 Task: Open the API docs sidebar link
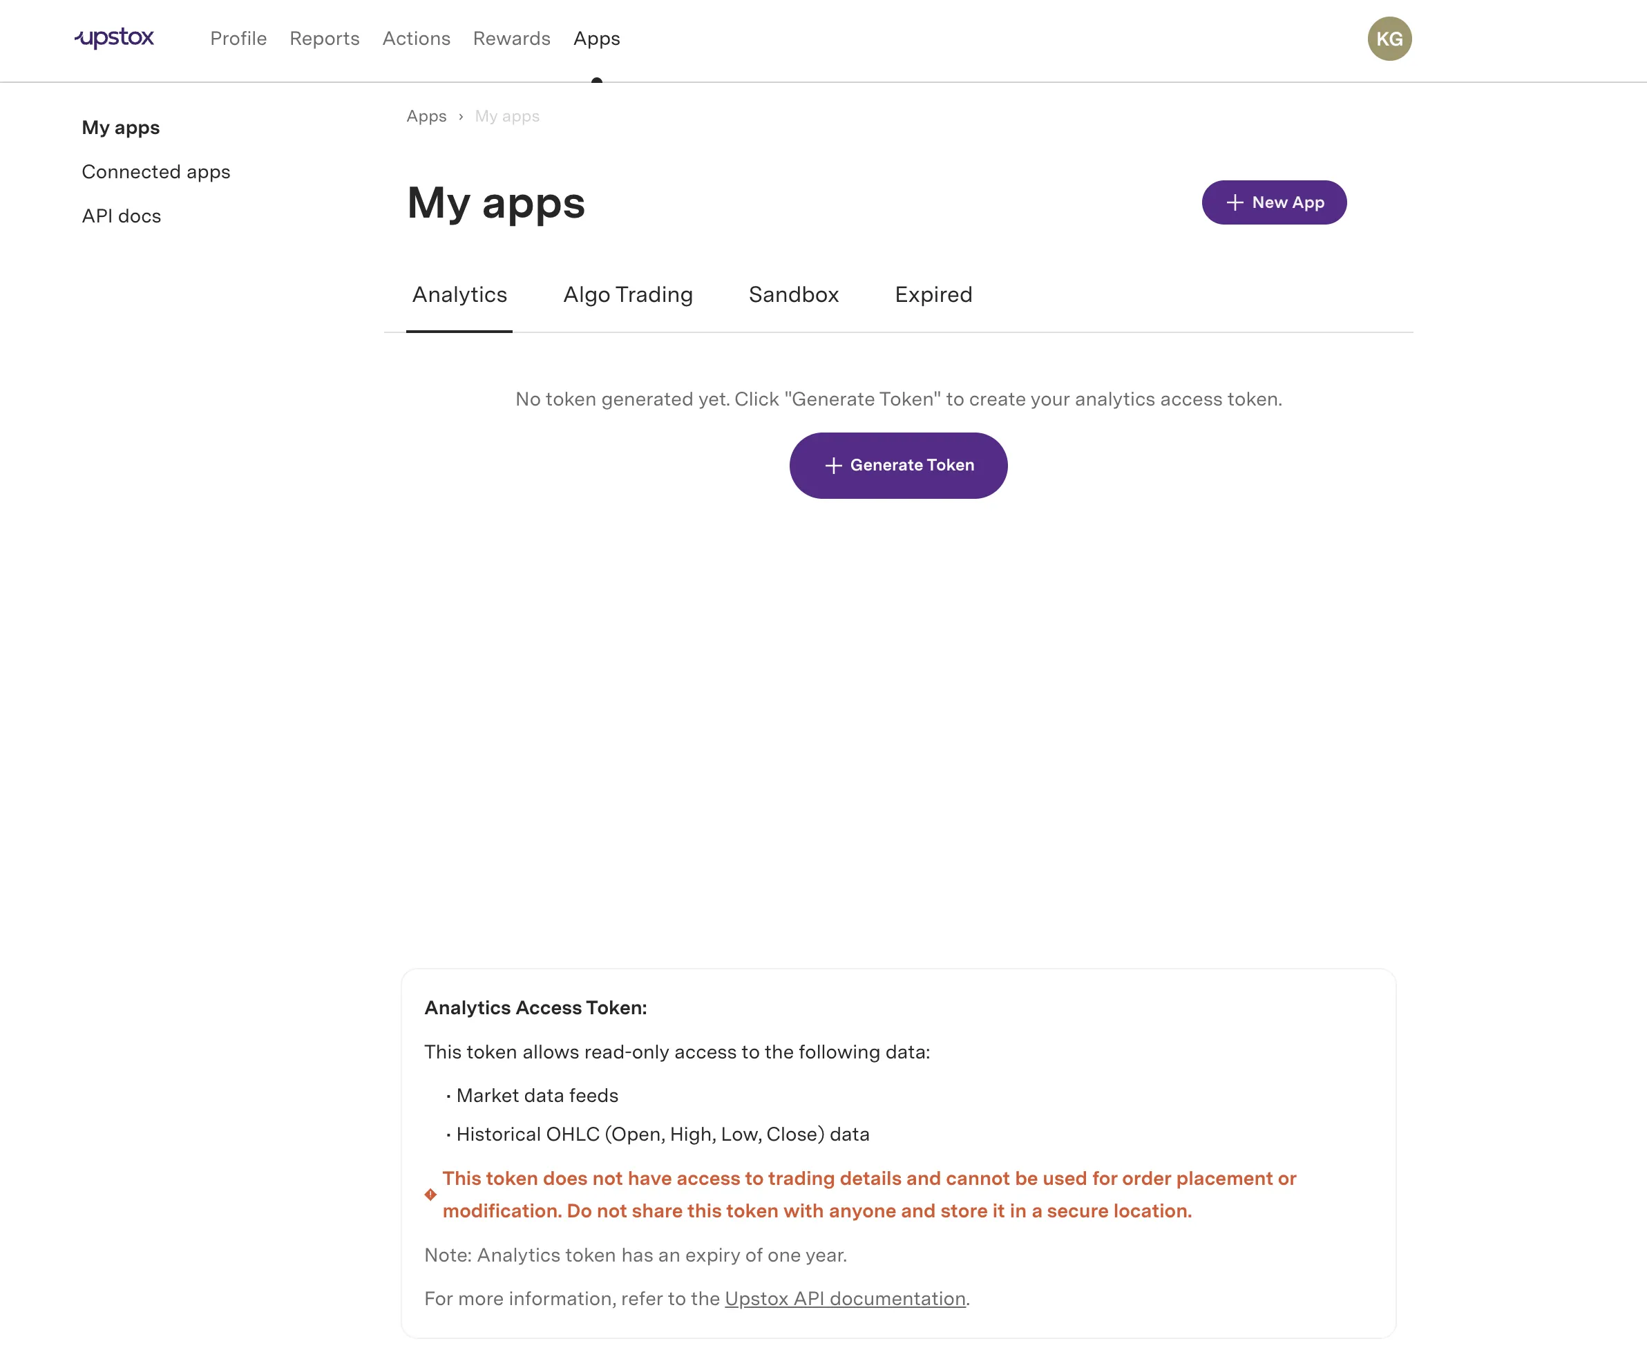(x=122, y=216)
